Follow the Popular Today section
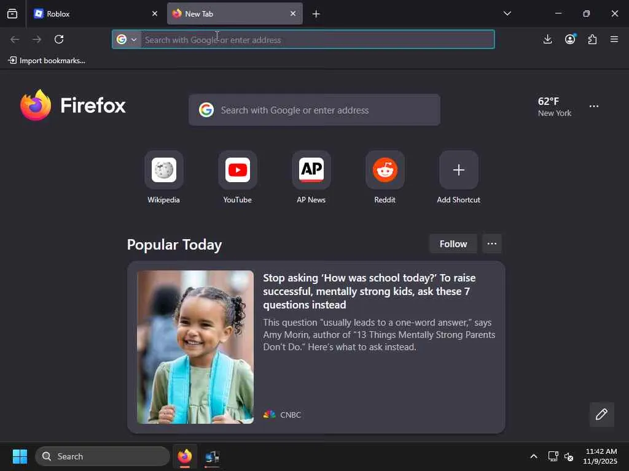Viewport: 629px width, 471px height. pos(453,244)
